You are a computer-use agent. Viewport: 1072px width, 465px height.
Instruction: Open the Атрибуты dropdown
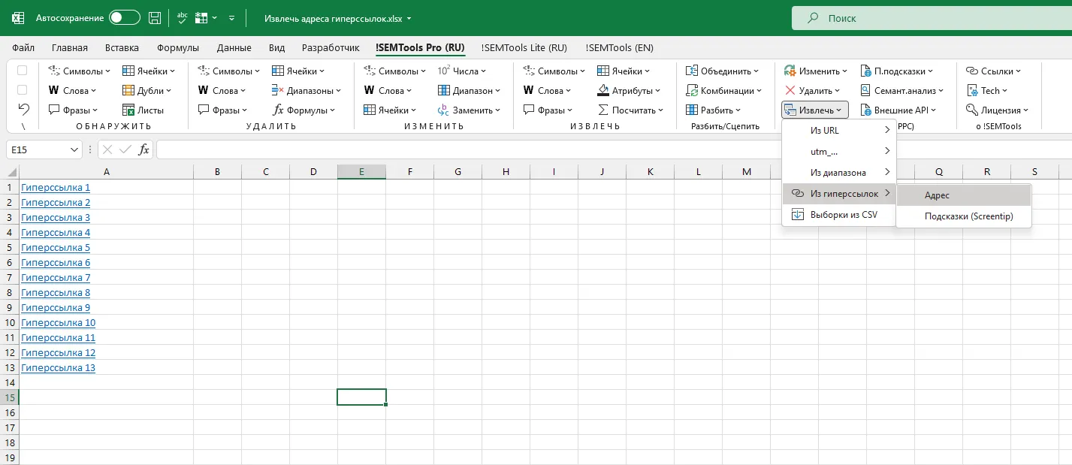pos(630,90)
